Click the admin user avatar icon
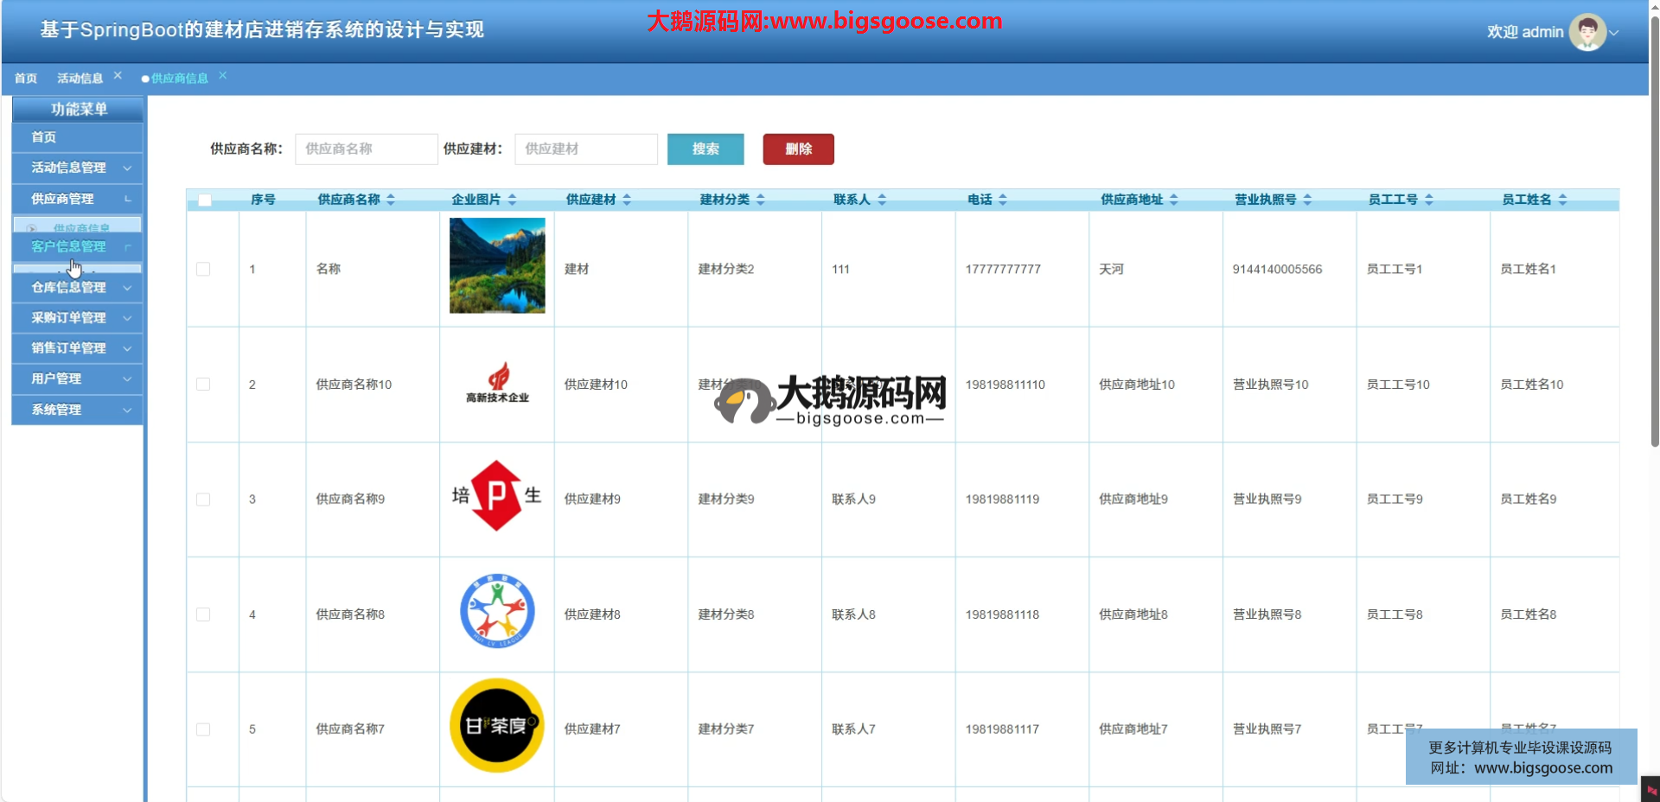The height and width of the screenshot is (802, 1660). pyautogui.click(x=1587, y=32)
